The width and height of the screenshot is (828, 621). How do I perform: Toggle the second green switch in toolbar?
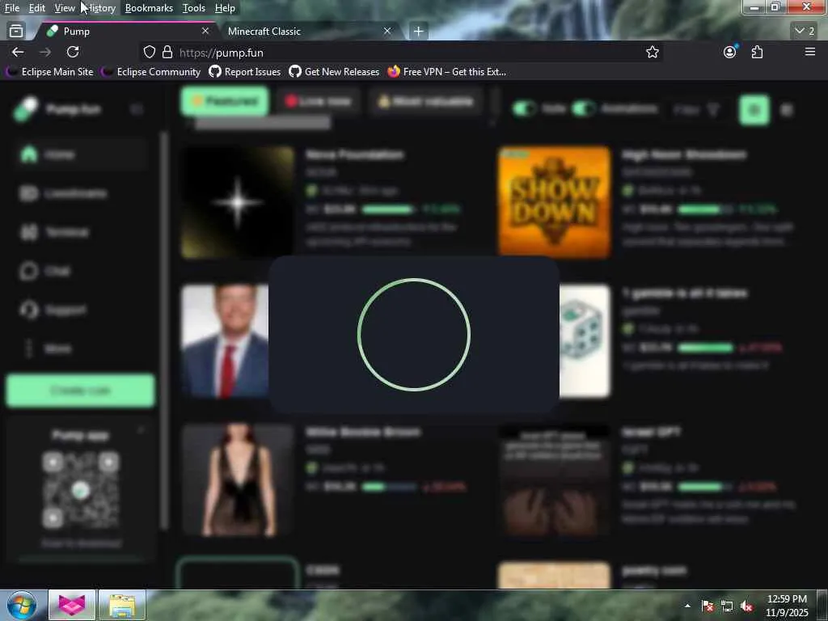pyautogui.click(x=584, y=109)
